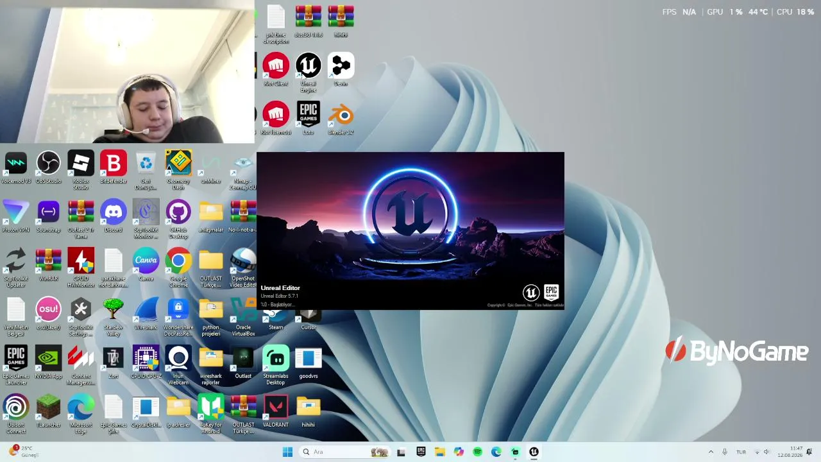The height and width of the screenshot is (462, 821).
Task: Select the Blender 3.2 desktop icon
Action: click(341, 119)
